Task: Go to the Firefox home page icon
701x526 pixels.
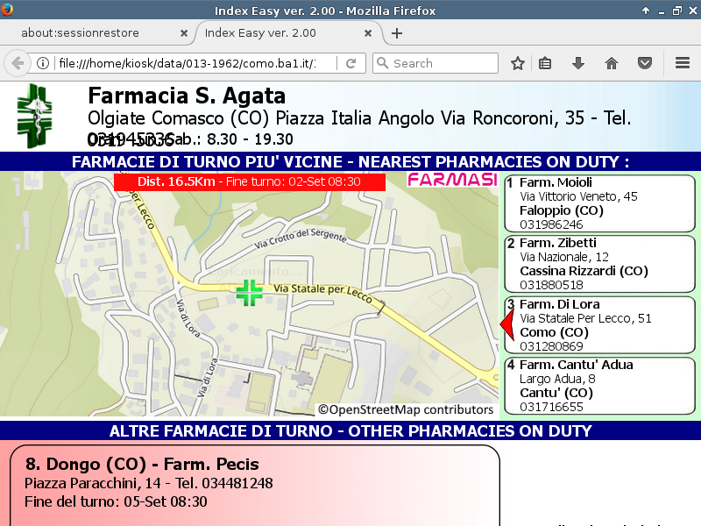Action: pyautogui.click(x=612, y=63)
